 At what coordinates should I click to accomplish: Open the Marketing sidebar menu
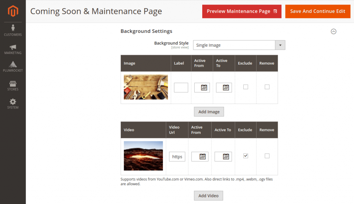click(x=13, y=48)
